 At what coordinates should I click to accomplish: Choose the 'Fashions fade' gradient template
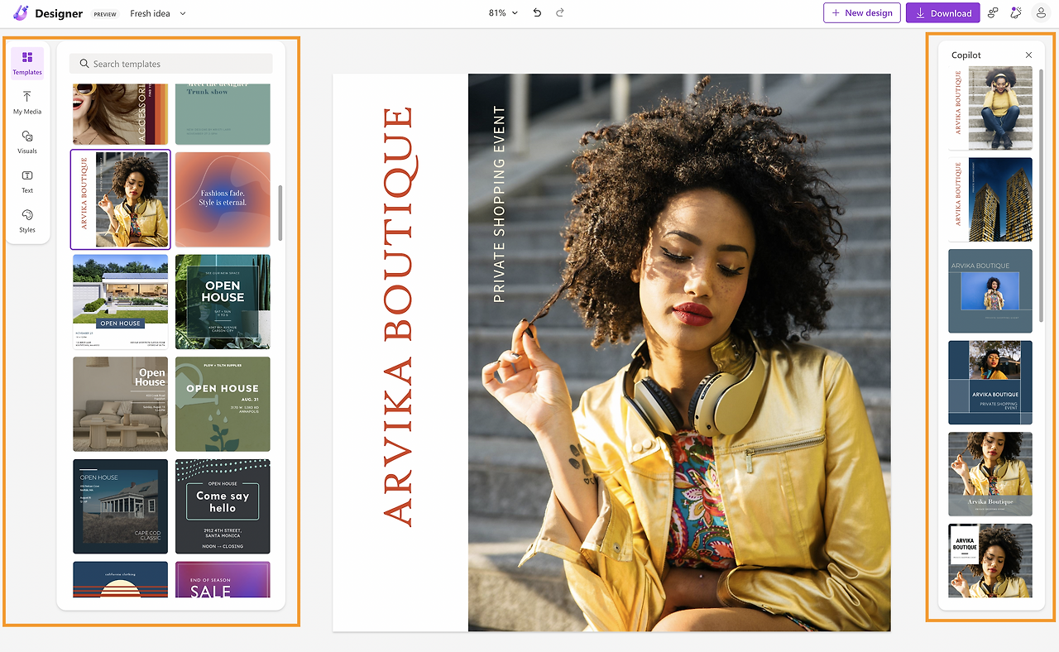(223, 199)
